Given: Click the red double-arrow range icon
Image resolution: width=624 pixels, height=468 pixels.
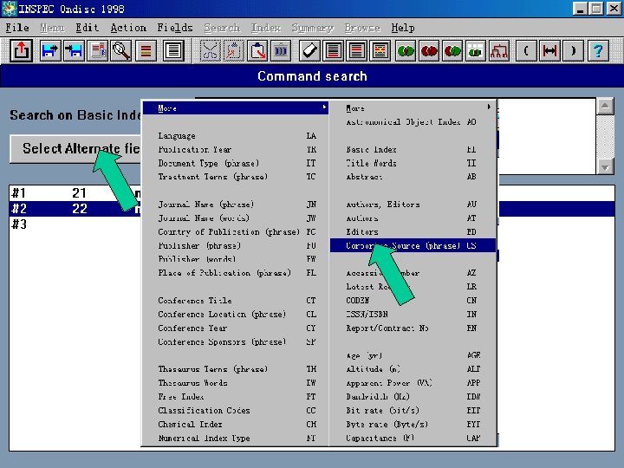Looking at the screenshot, I should 549,50.
